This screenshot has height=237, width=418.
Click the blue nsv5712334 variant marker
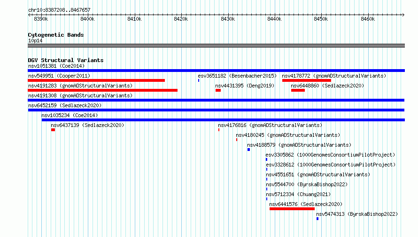267,199
